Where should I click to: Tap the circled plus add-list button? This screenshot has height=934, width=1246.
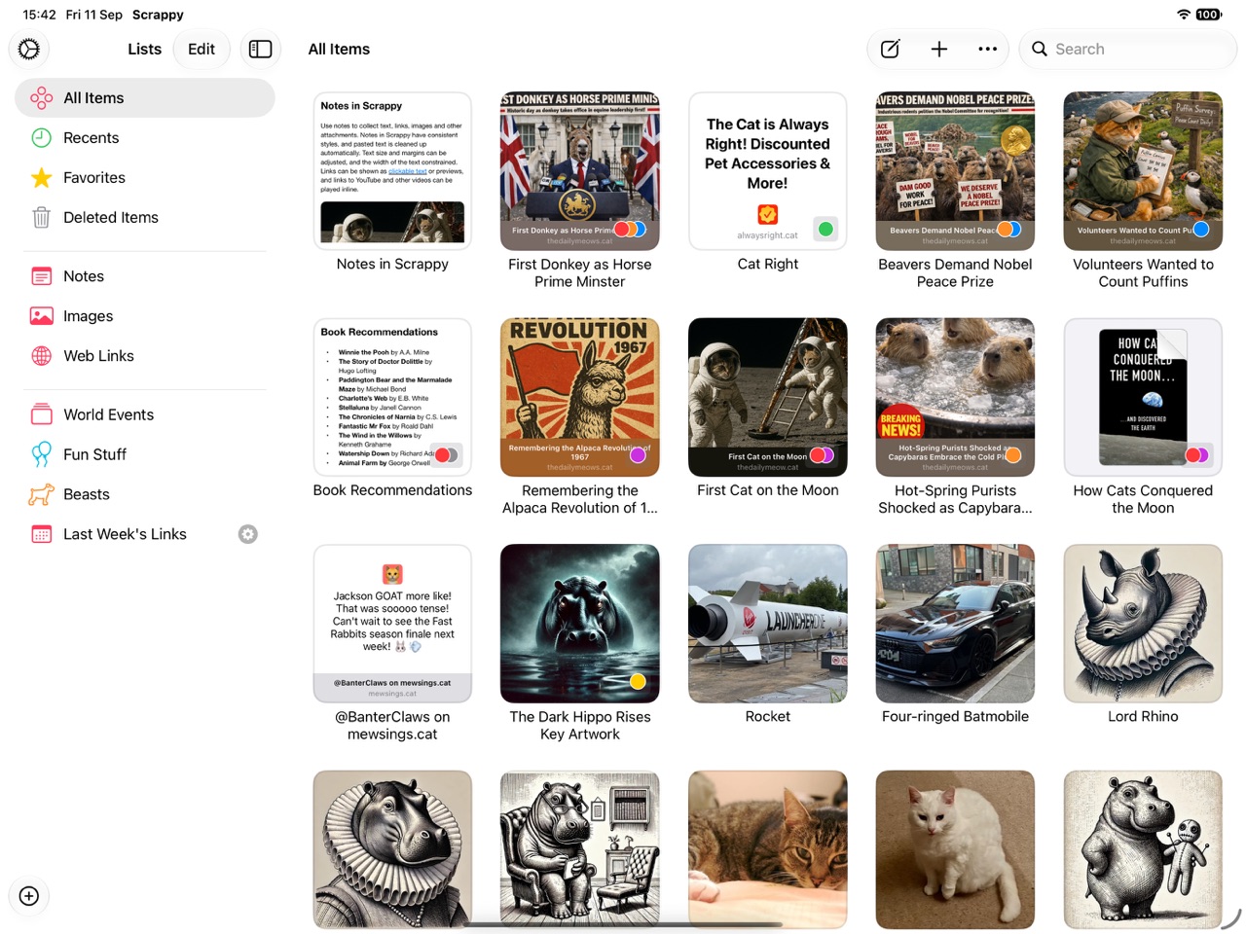(29, 896)
